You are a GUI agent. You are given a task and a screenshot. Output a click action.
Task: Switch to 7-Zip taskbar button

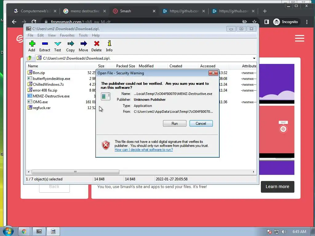pyautogui.click(x=39, y=232)
